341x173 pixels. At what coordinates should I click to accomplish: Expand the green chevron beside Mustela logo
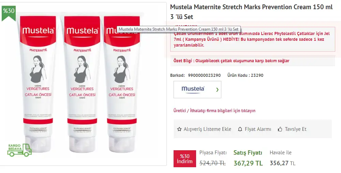click(x=217, y=90)
